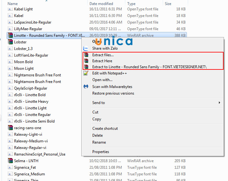Click the Malwarebytes icon in the context menu

[x=86, y=86]
